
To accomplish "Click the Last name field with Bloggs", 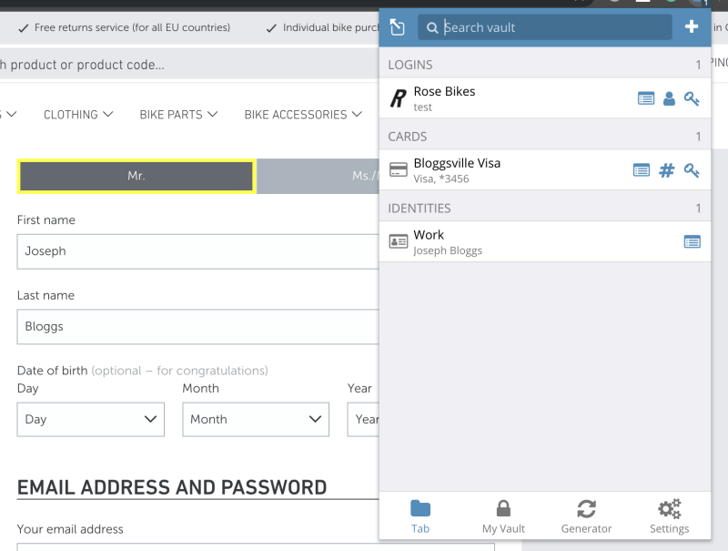I will (198, 327).
